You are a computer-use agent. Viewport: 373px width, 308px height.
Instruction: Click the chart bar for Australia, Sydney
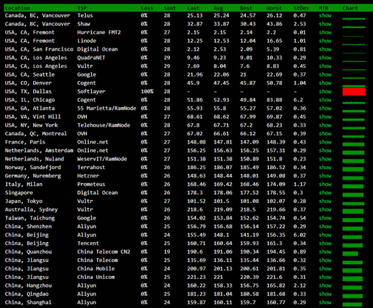click(x=353, y=211)
